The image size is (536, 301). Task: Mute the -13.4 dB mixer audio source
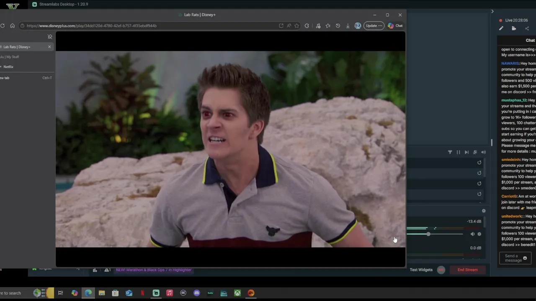[x=472, y=234]
